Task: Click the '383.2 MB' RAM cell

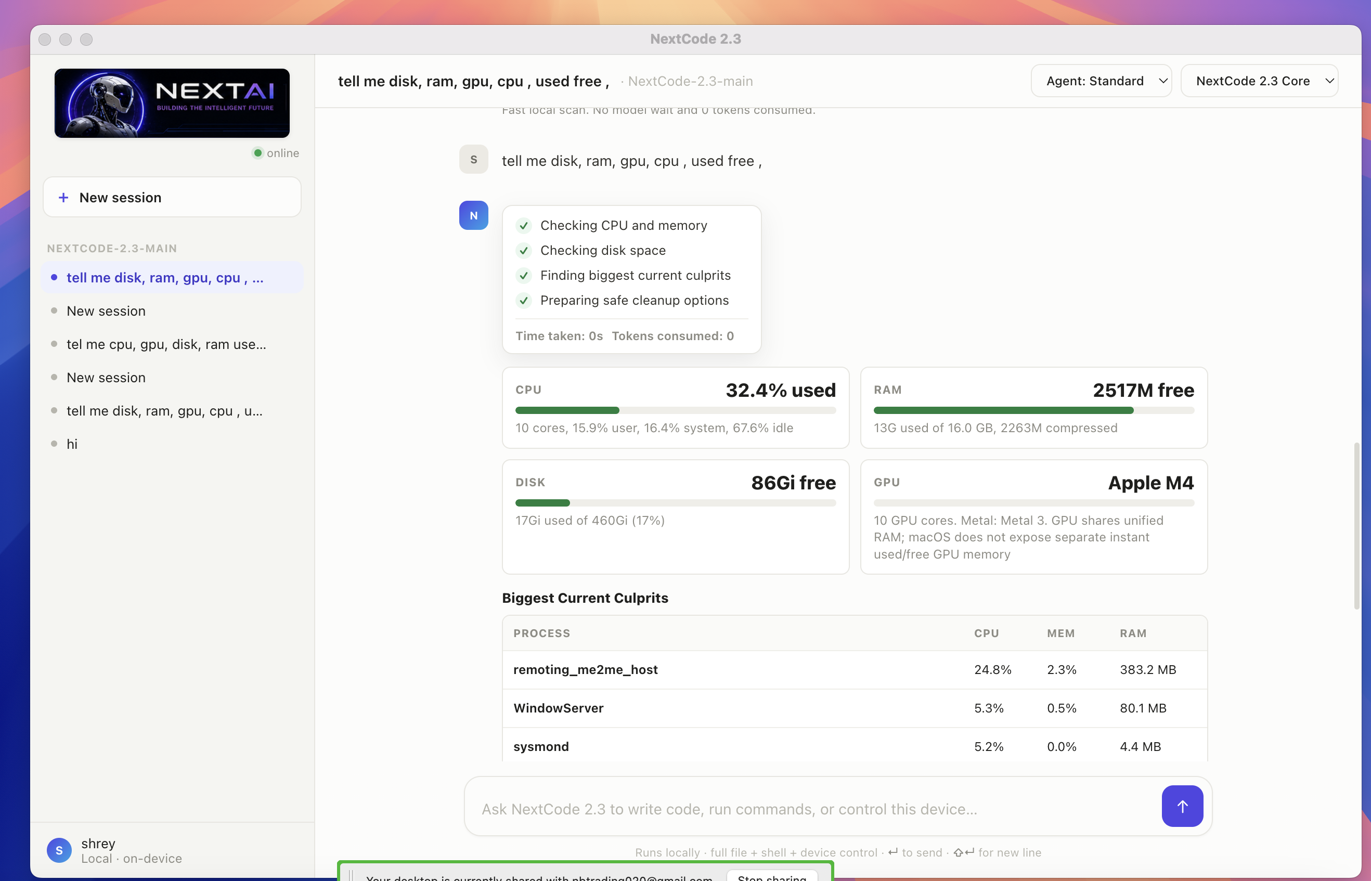Action: (1147, 669)
